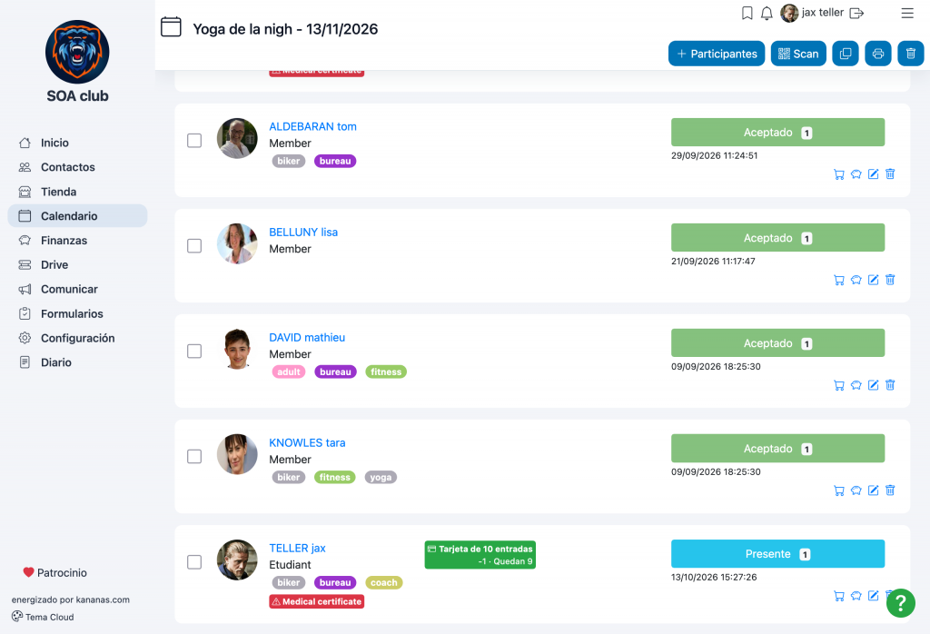Viewport: 930px width, 634px height.
Task: Click the bookmark icon in the header
Action: [x=747, y=13]
